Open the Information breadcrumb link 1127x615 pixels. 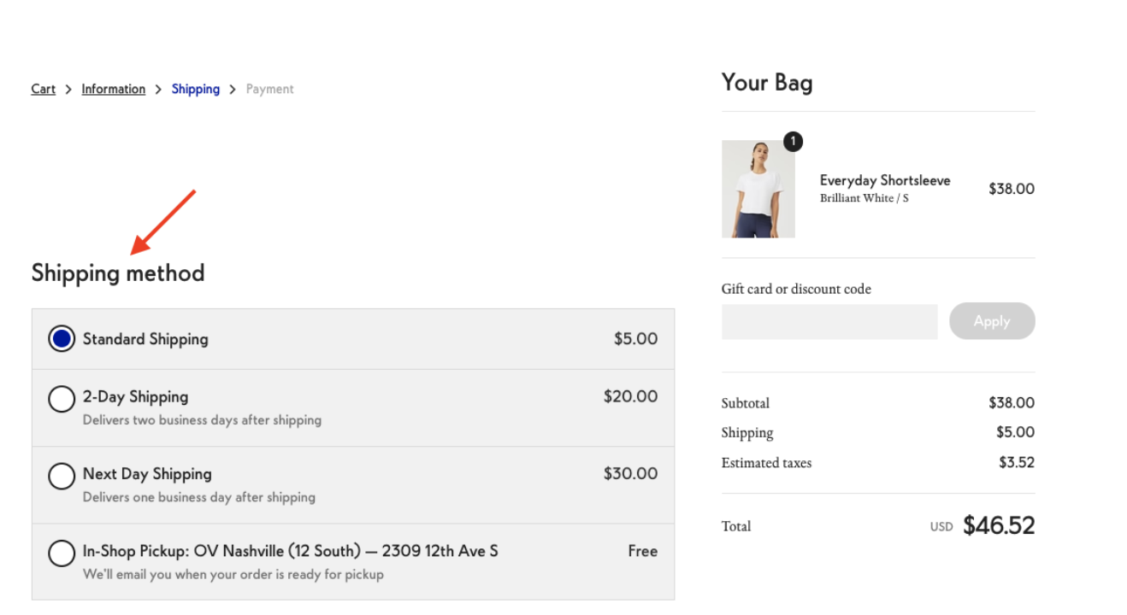114,89
